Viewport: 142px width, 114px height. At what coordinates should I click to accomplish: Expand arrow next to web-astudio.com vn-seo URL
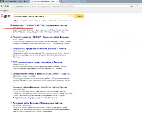[32, 105]
